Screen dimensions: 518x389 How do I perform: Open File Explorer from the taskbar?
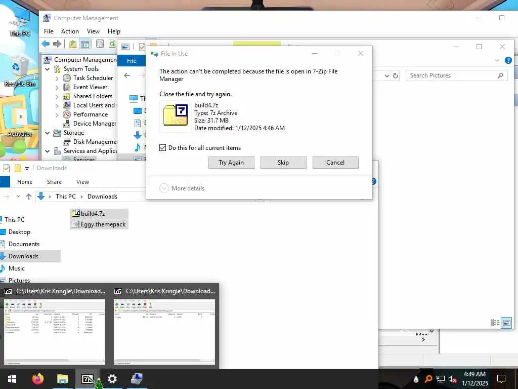point(62,379)
